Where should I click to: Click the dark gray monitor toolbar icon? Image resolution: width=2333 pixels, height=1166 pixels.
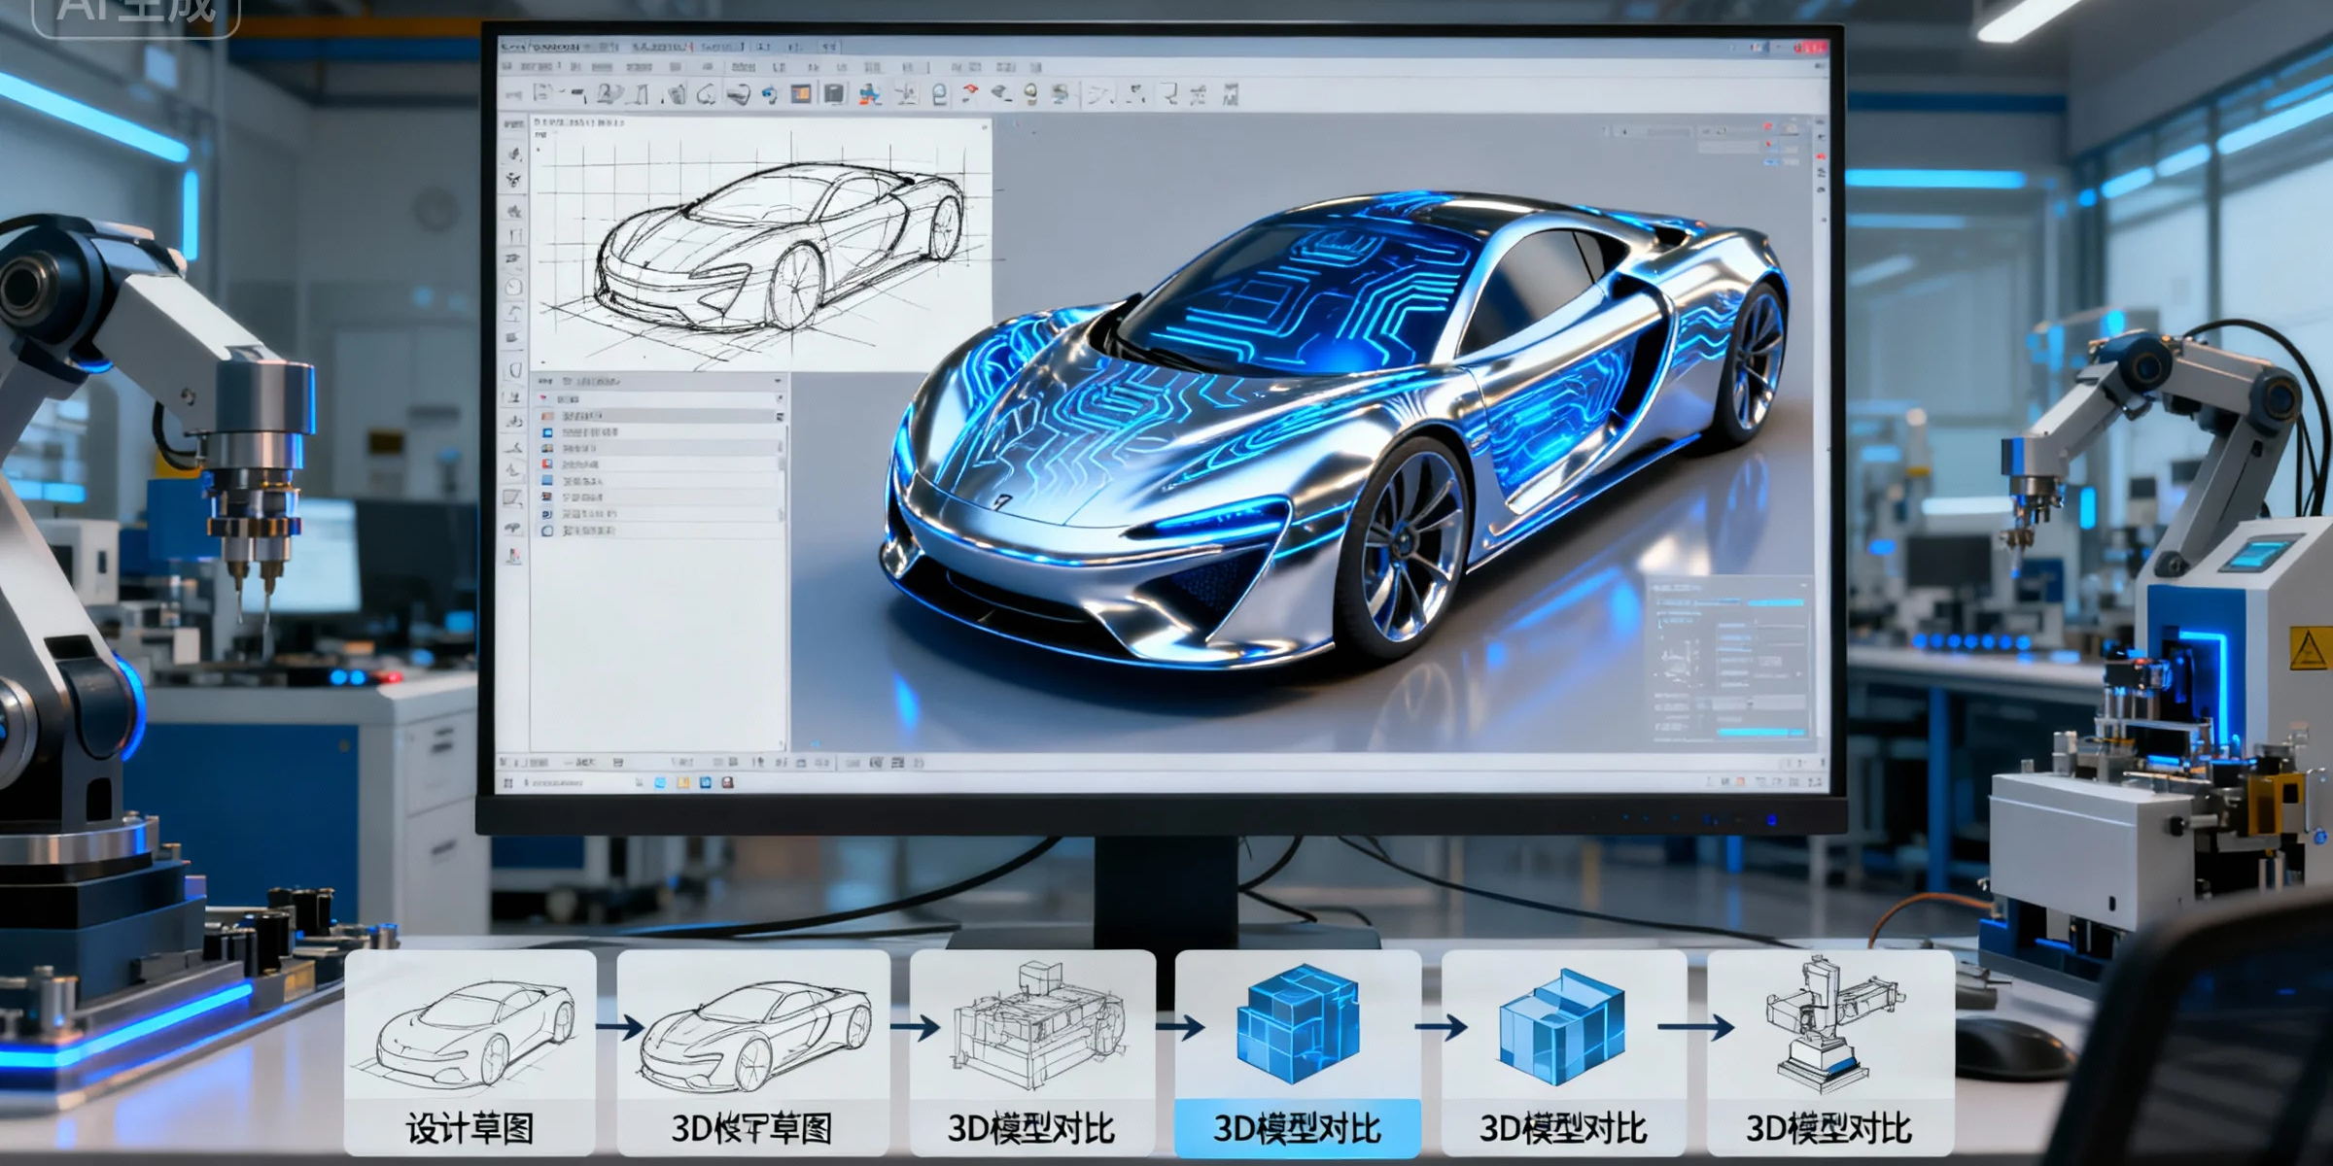834,94
